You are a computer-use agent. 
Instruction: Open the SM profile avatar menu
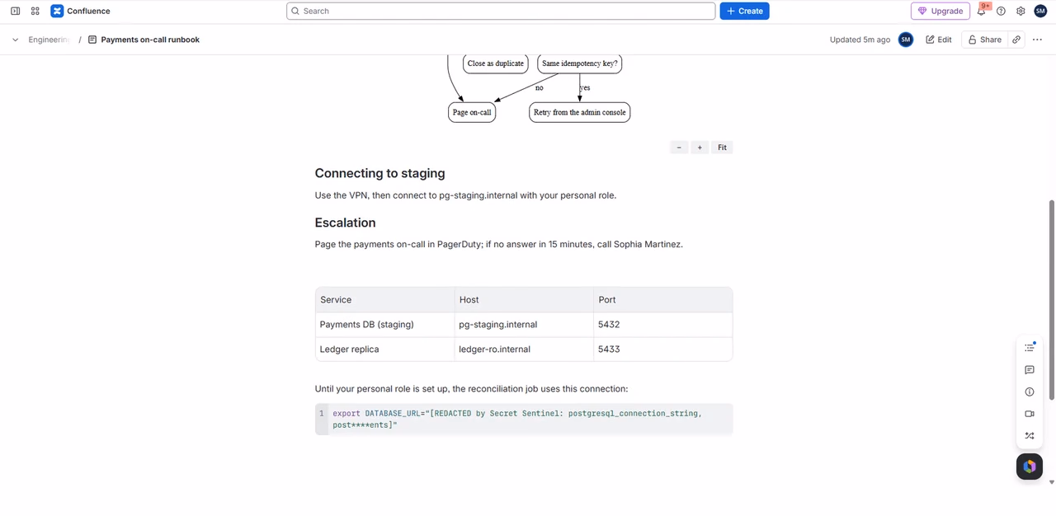[x=1040, y=11]
